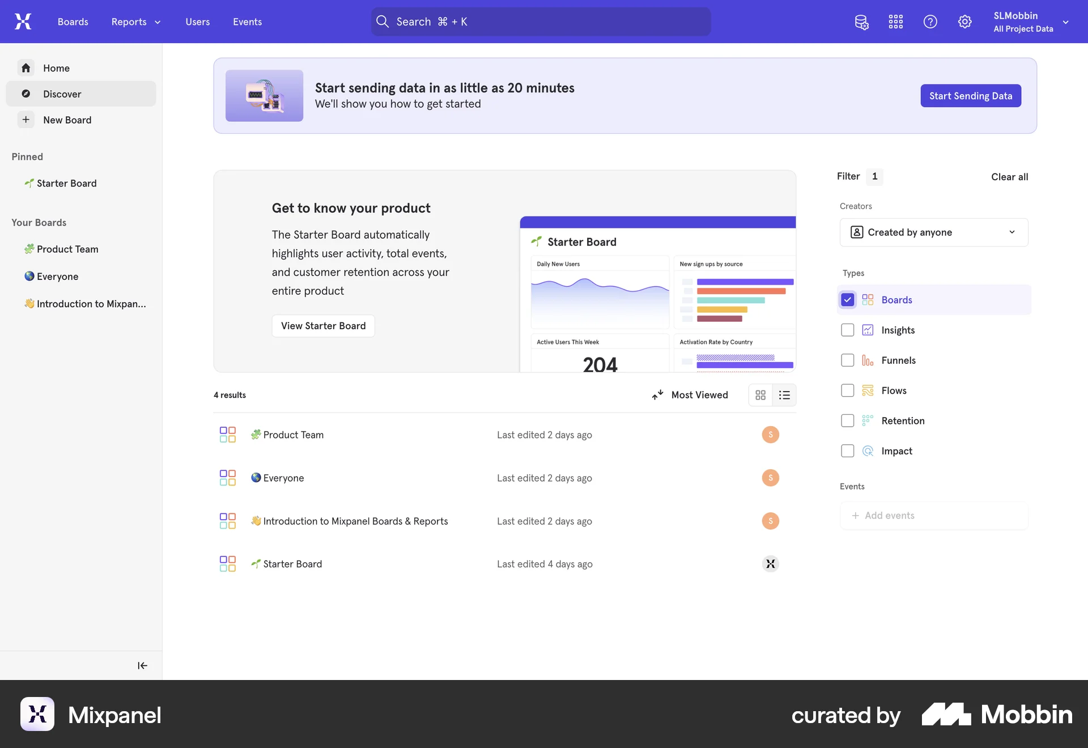The image size is (1088, 748).
Task: Collapse the sidebar with the arrow icon
Action: pyautogui.click(x=142, y=665)
